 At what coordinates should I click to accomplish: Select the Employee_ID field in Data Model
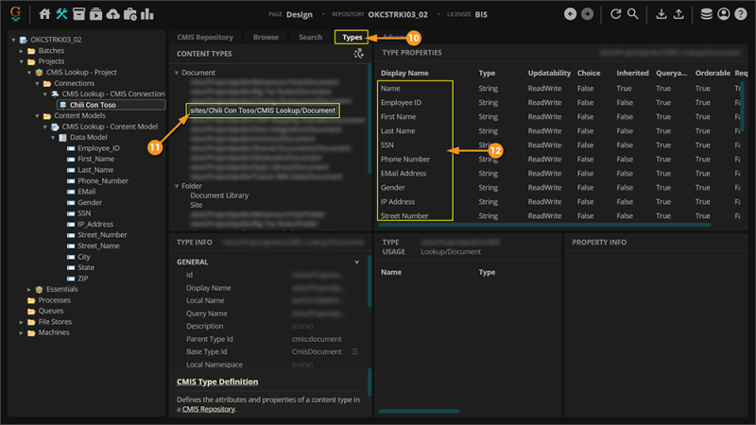click(98, 148)
